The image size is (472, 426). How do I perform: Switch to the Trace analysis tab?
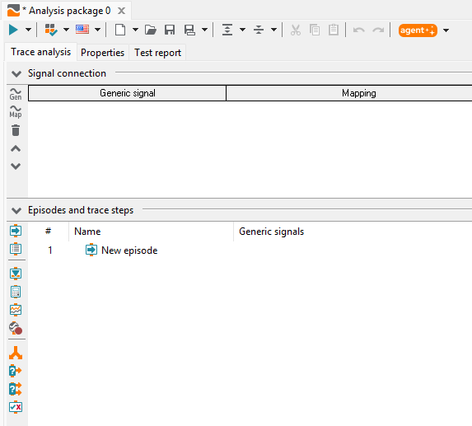click(x=41, y=52)
